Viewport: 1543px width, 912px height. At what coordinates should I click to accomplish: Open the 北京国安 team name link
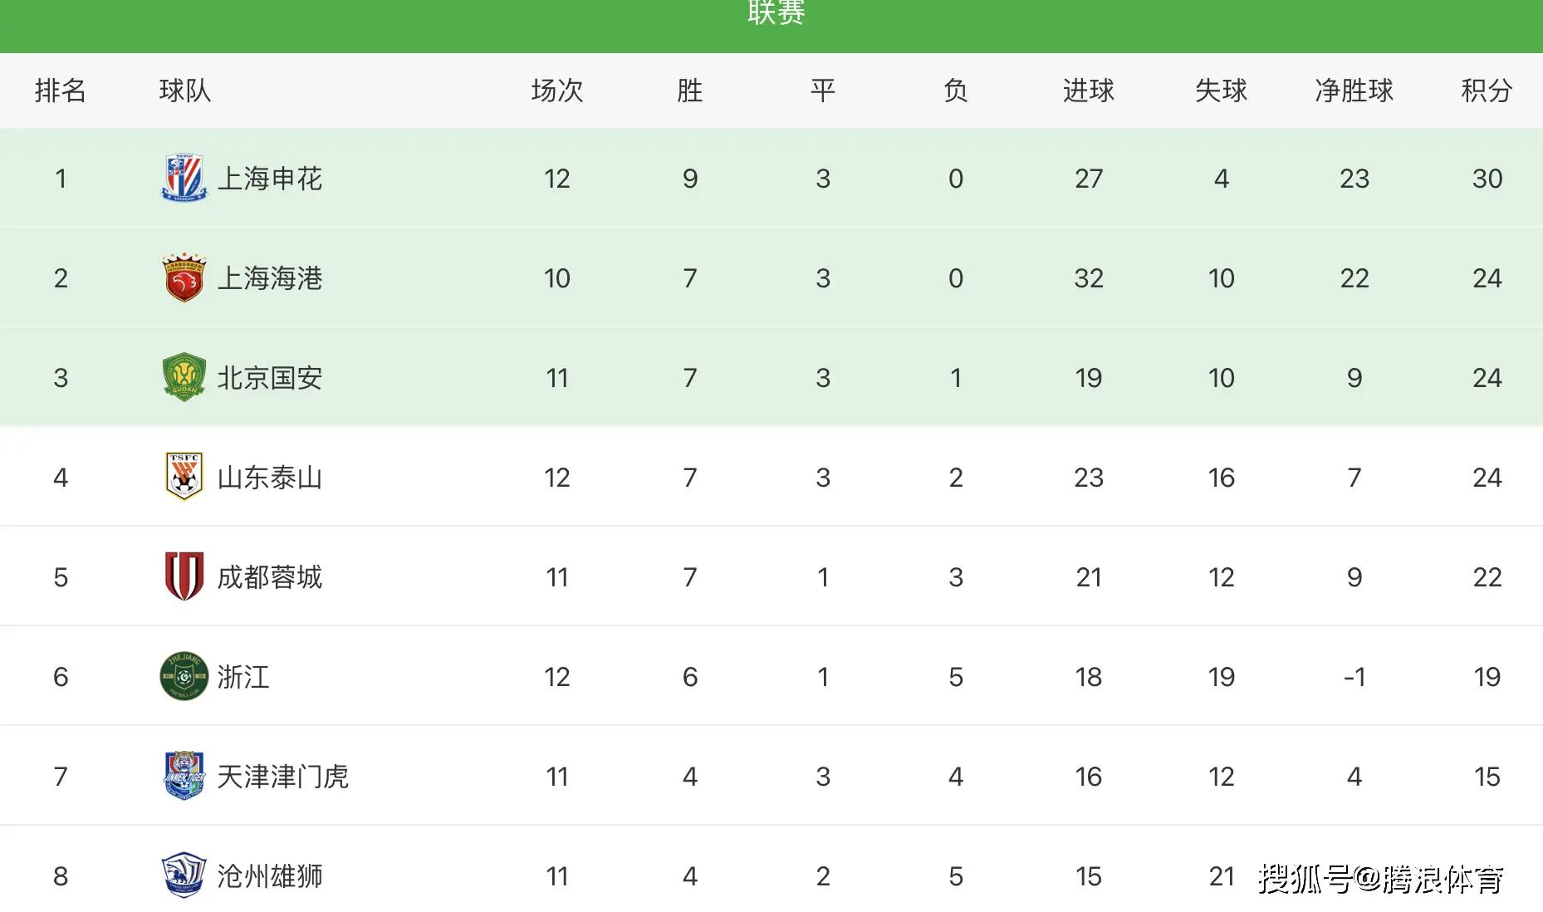270,378
